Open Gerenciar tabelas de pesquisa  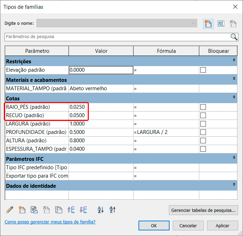(203, 210)
